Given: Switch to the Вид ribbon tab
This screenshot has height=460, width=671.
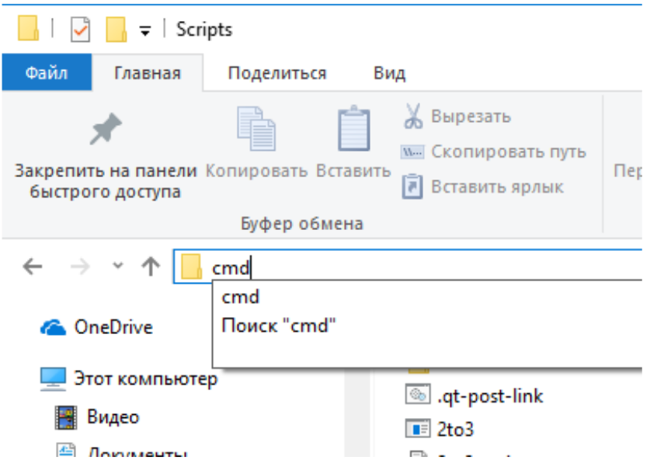Looking at the screenshot, I should tap(389, 74).
